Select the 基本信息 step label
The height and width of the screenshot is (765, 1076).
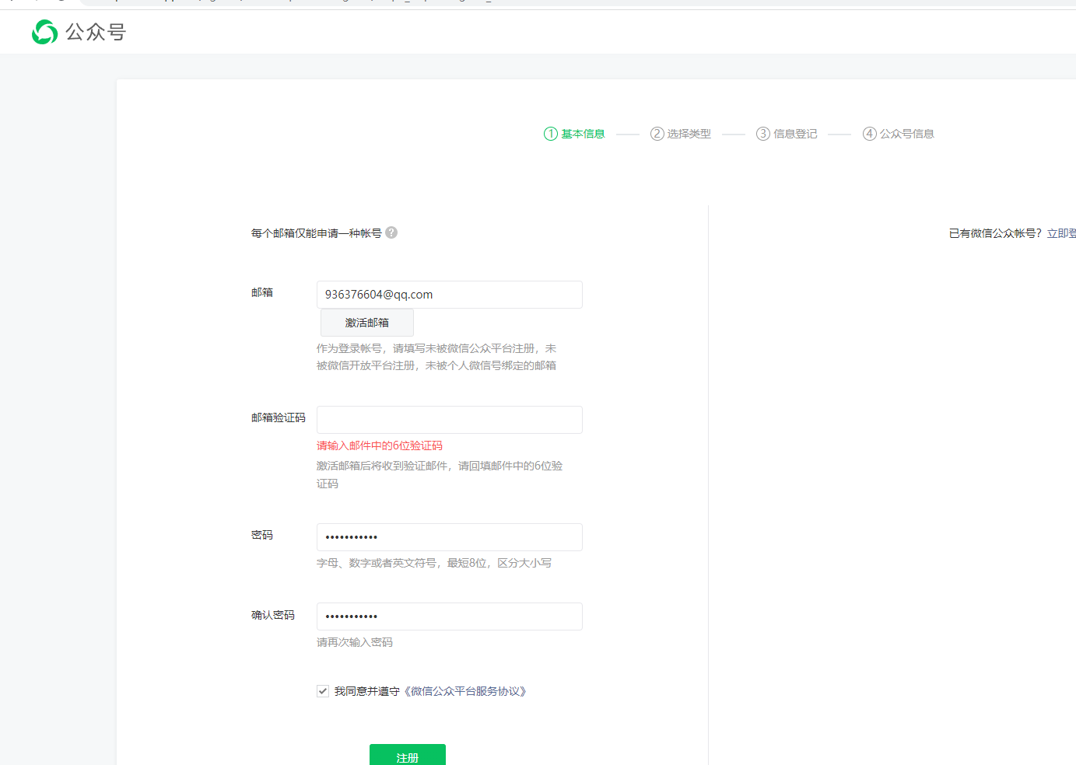click(583, 134)
